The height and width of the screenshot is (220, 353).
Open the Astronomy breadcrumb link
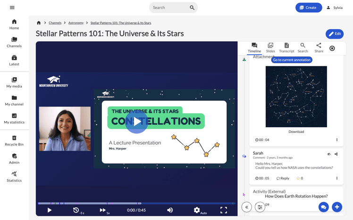[76, 23]
